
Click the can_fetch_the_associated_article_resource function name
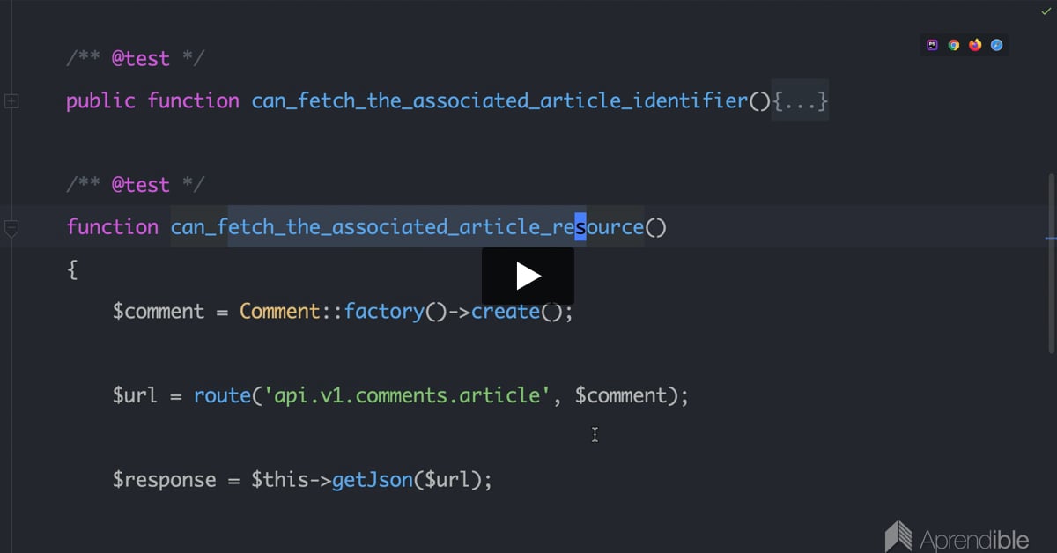point(407,227)
